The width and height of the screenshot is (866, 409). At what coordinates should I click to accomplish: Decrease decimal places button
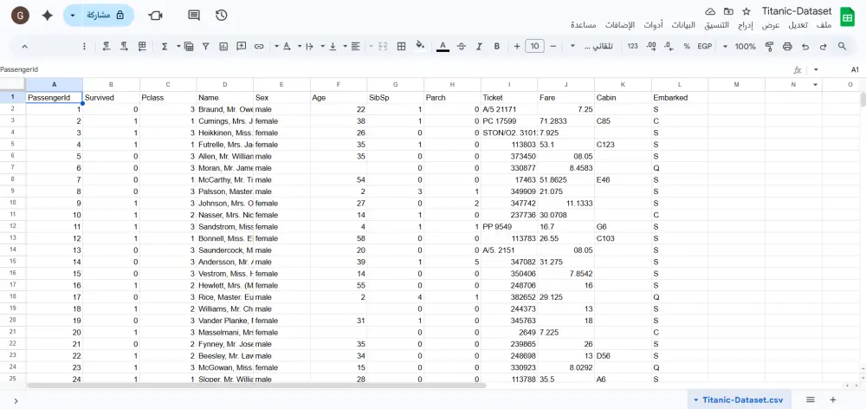coord(669,47)
